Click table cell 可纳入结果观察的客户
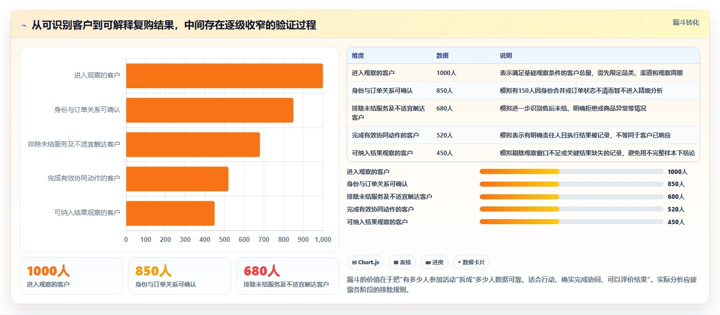The image size is (720, 315). click(x=382, y=153)
